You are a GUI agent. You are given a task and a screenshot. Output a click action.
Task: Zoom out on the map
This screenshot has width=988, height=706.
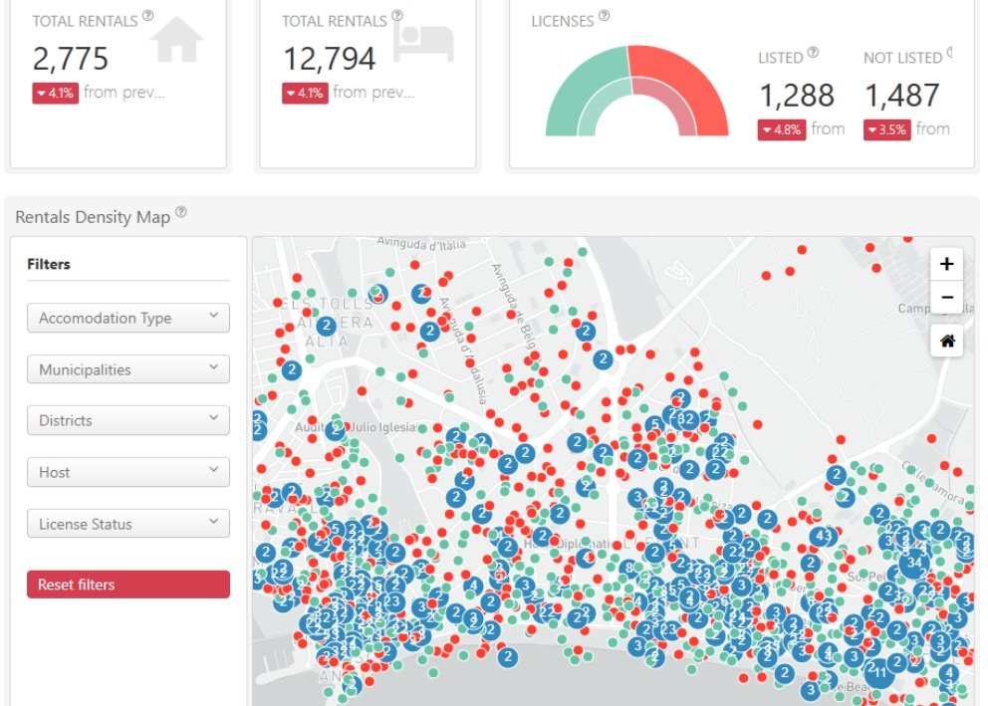click(x=946, y=297)
